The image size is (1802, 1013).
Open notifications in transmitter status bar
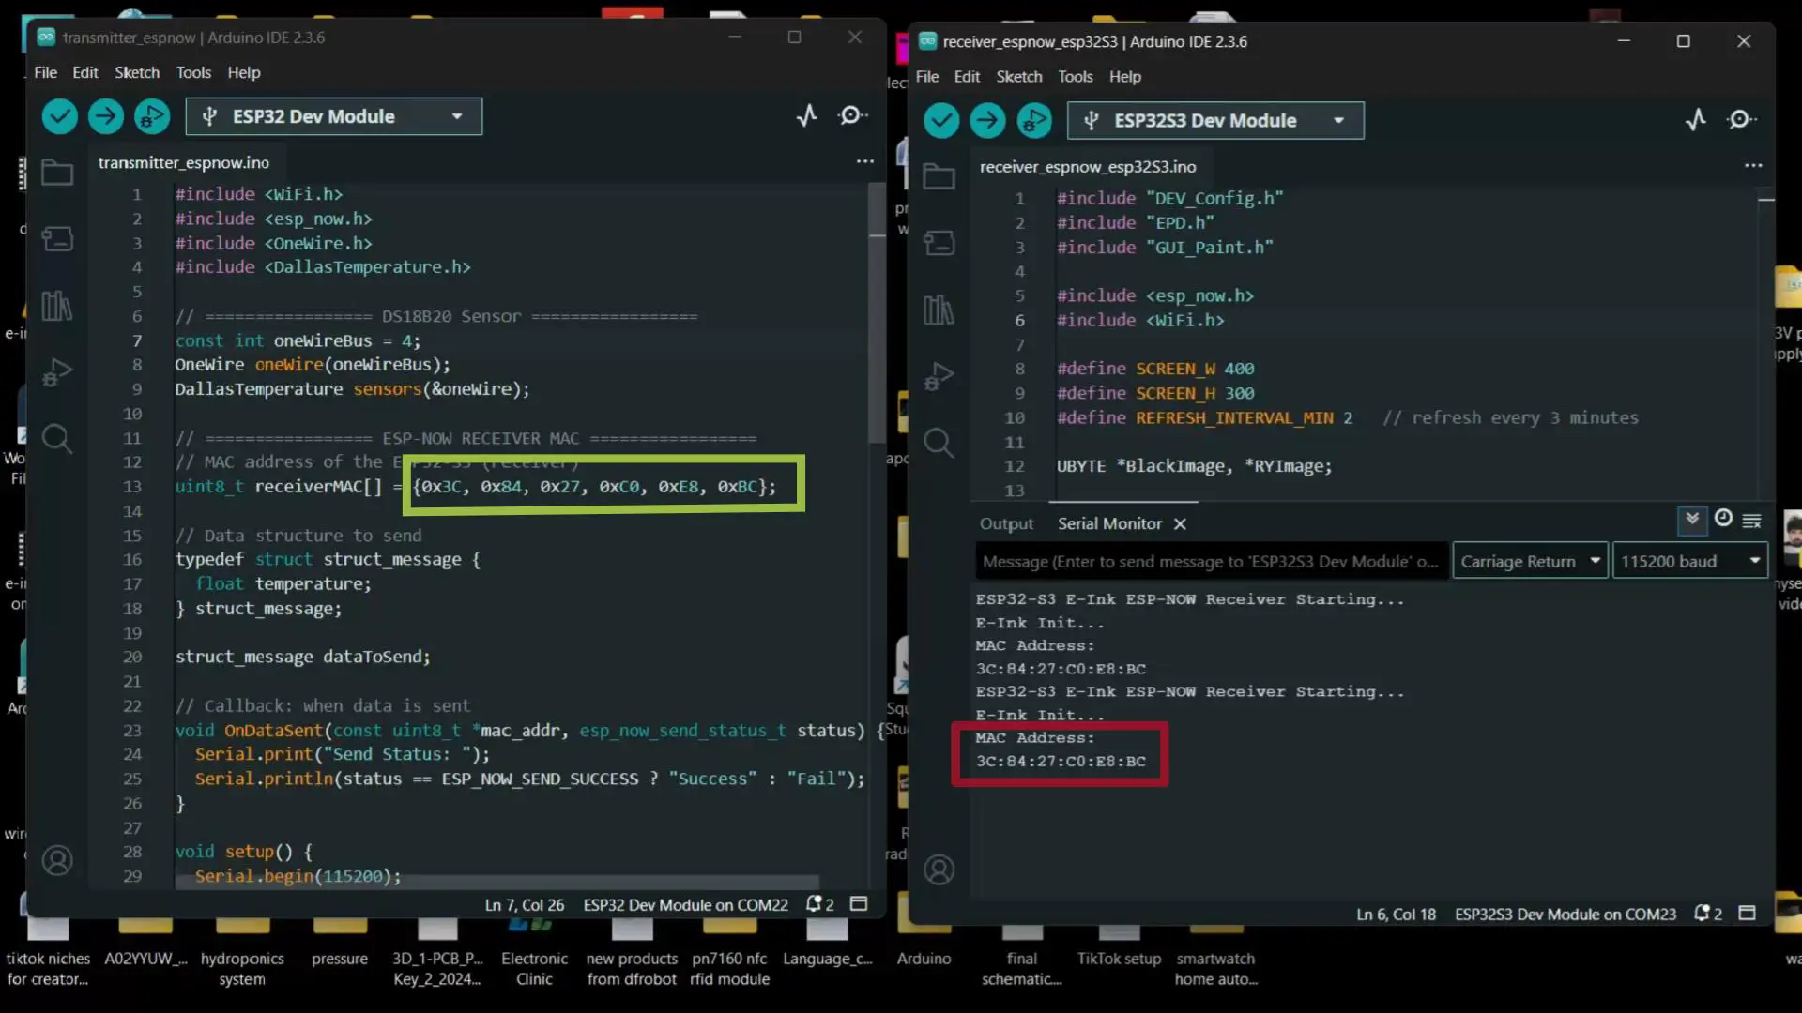[819, 904]
